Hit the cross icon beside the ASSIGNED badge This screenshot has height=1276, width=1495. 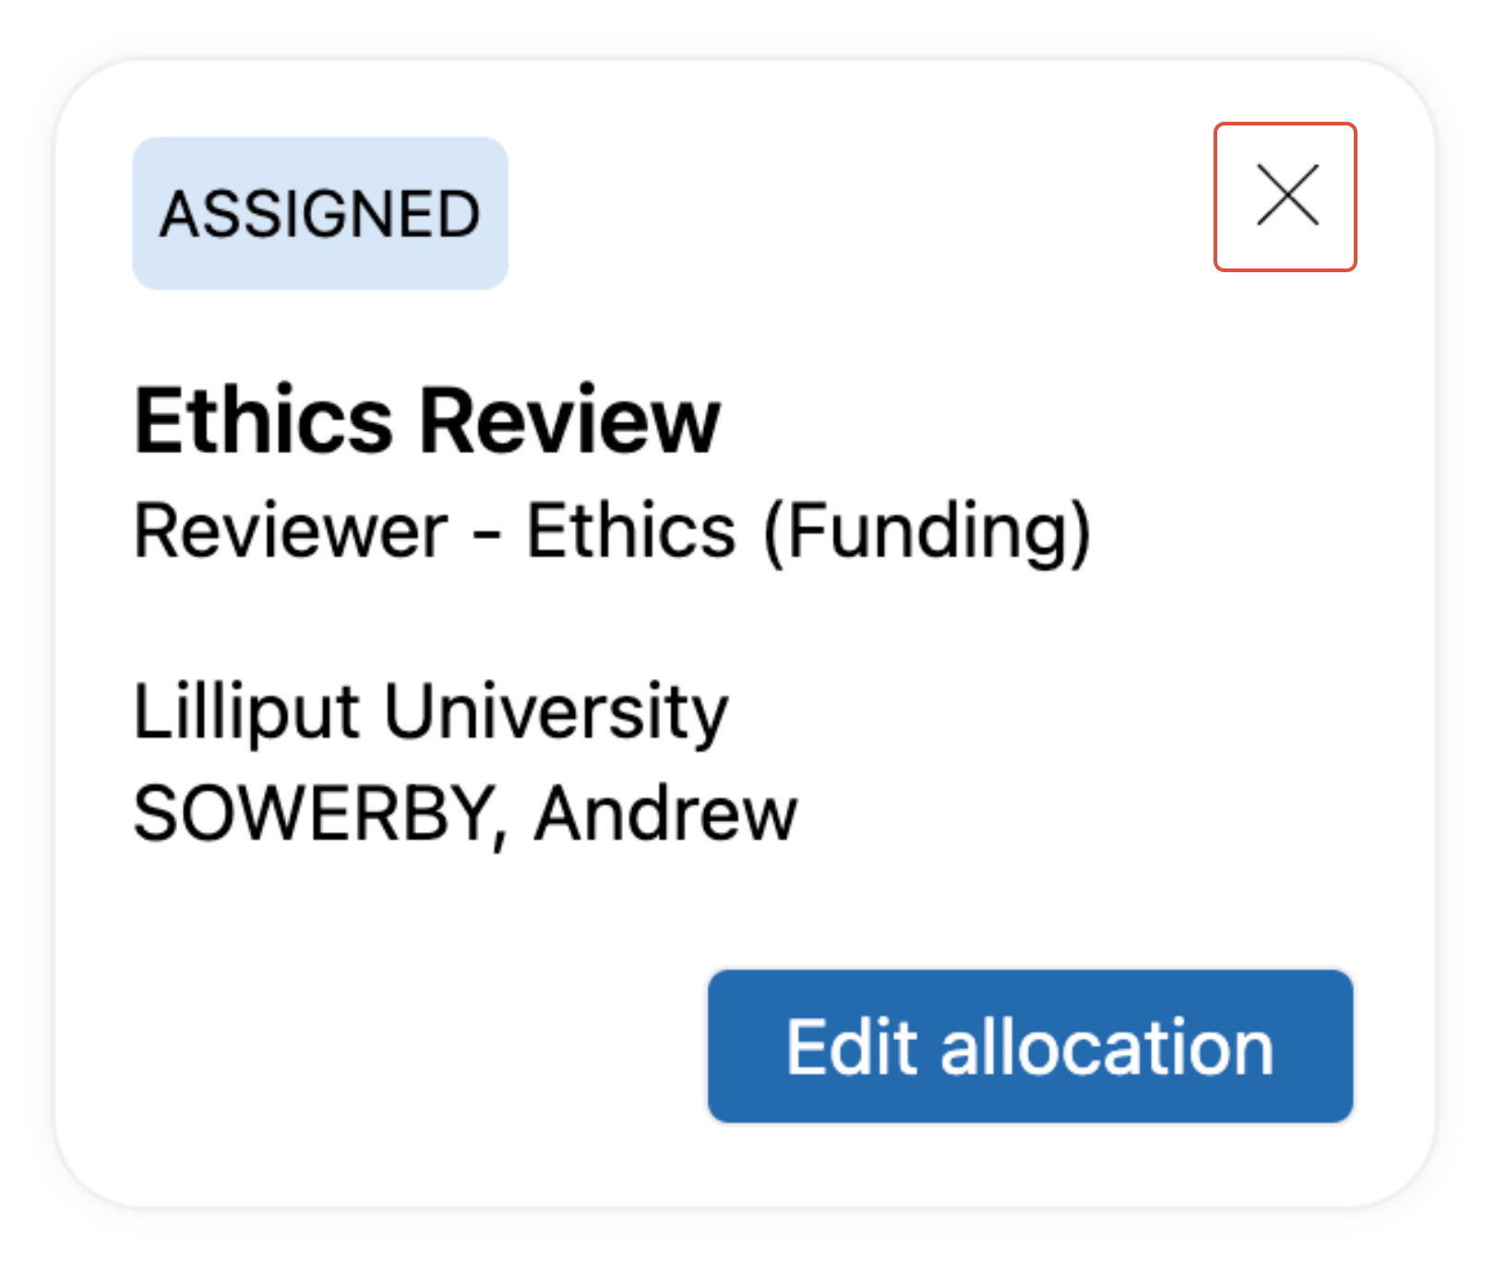(x=1285, y=197)
